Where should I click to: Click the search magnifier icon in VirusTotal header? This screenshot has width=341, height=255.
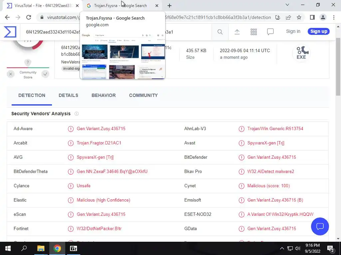pos(220,32)
